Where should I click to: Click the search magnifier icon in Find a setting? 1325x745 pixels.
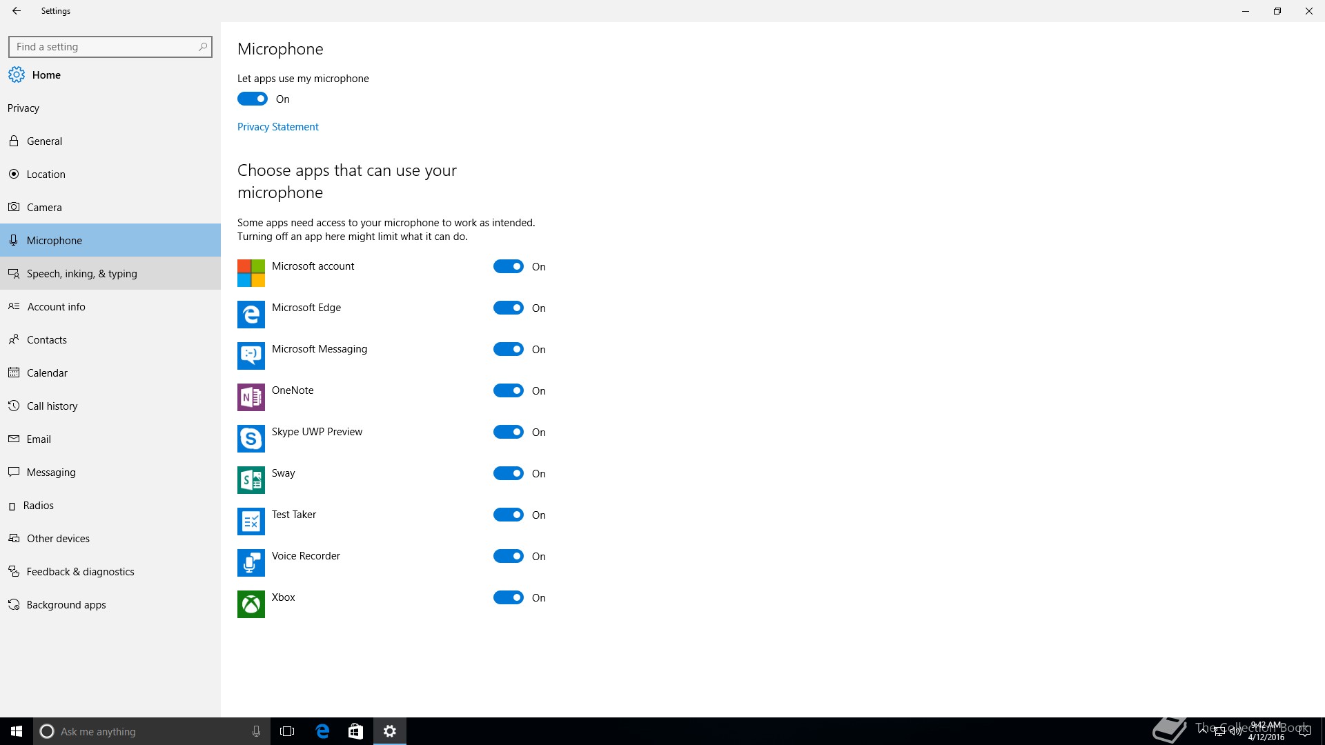click(x=202, y=47)
